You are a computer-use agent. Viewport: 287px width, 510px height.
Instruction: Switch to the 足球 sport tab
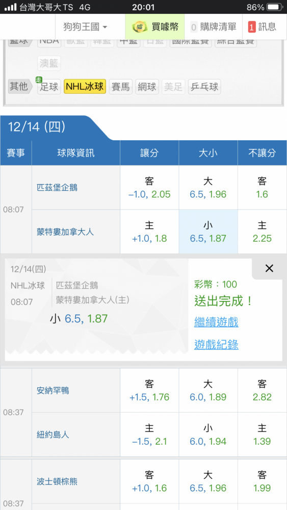point(49,87)
